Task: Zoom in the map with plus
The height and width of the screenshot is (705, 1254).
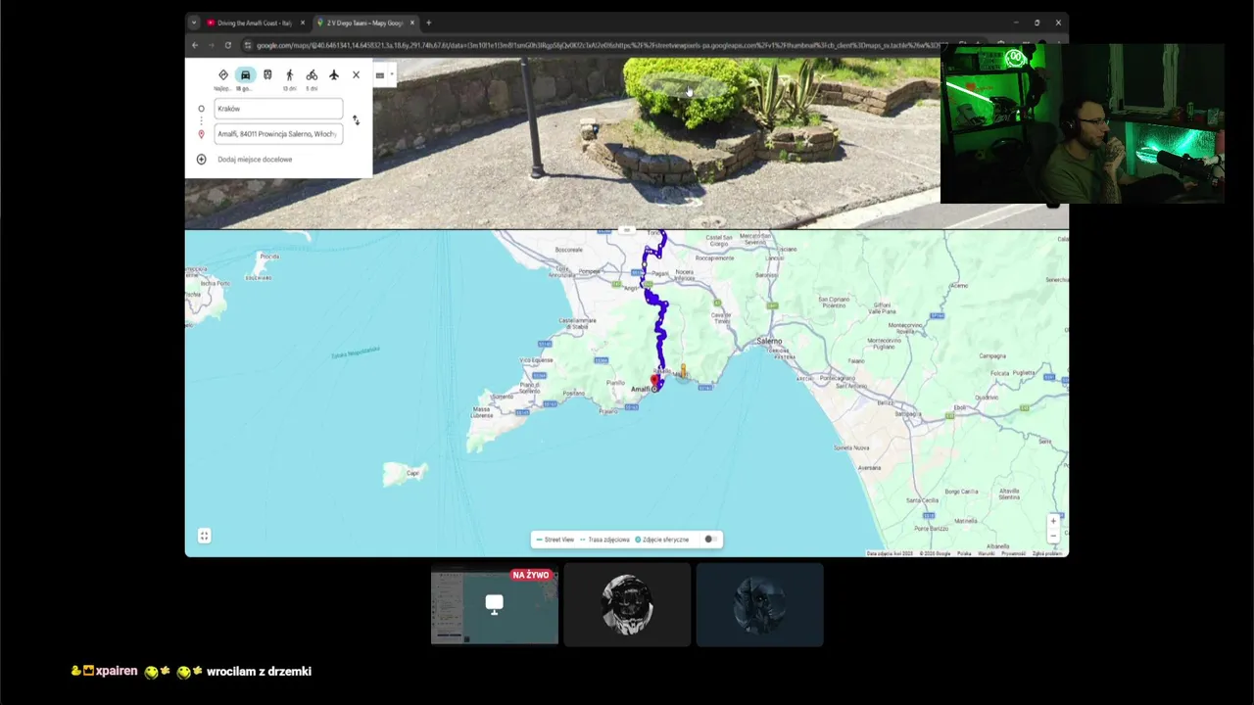Action: click(x=1053, y=521)
